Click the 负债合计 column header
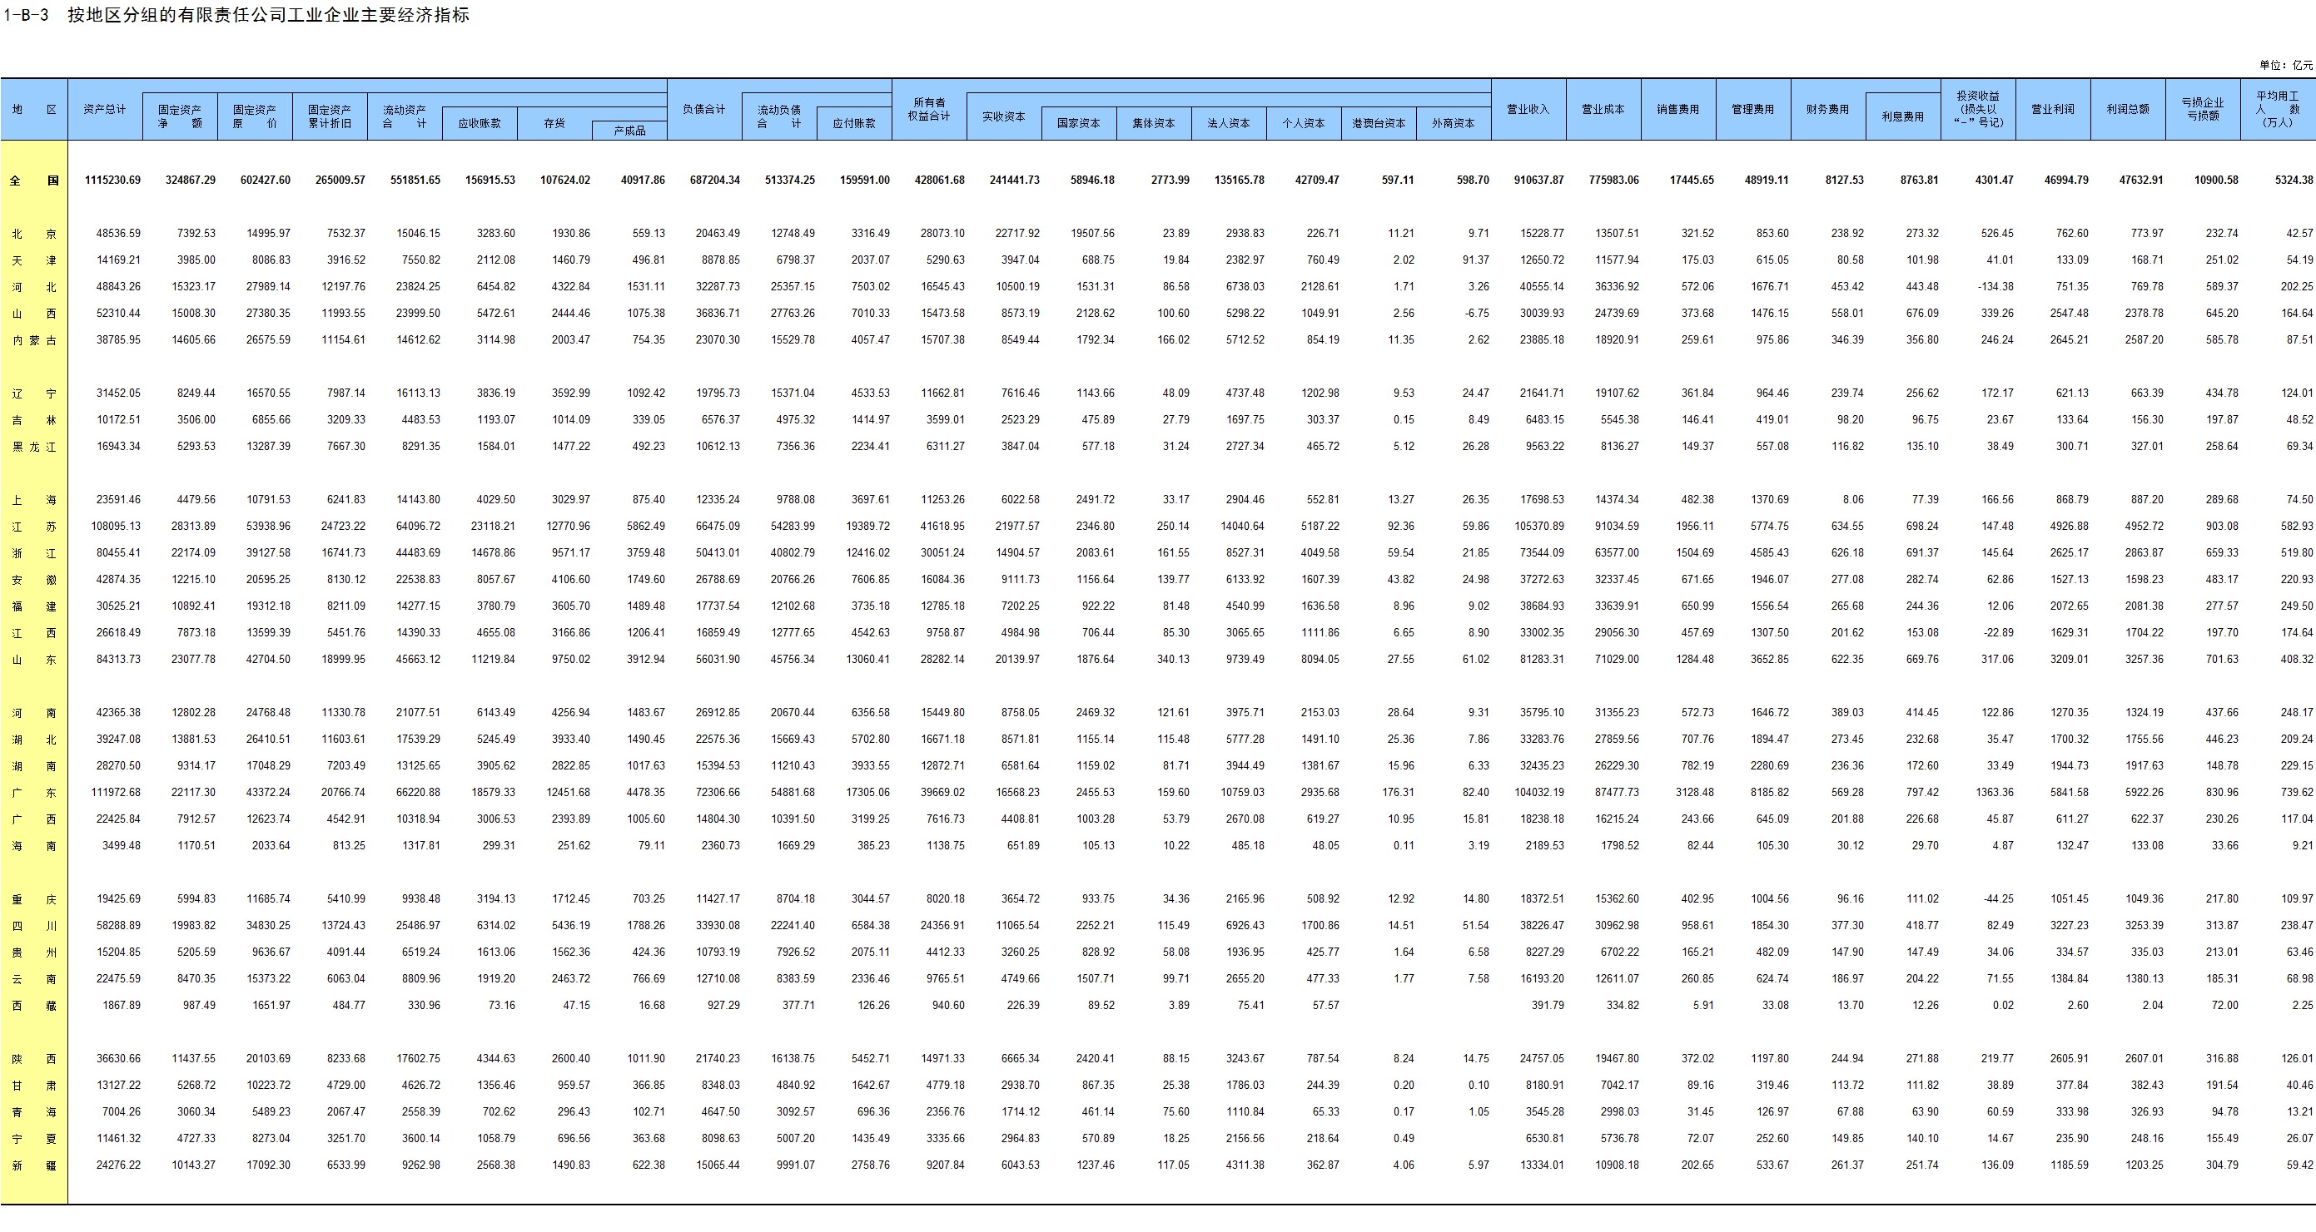 [x=704, y=109]
